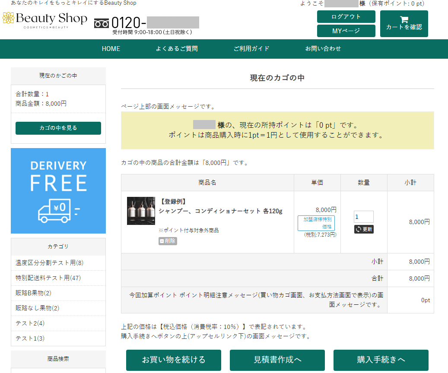448x373 pixels.
Task: Click the free-dial phone icon
Action: [102, 23]
